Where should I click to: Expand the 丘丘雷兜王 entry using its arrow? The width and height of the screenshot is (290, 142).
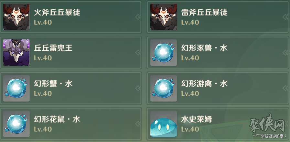pyautogui.click(x=138, y=53)
